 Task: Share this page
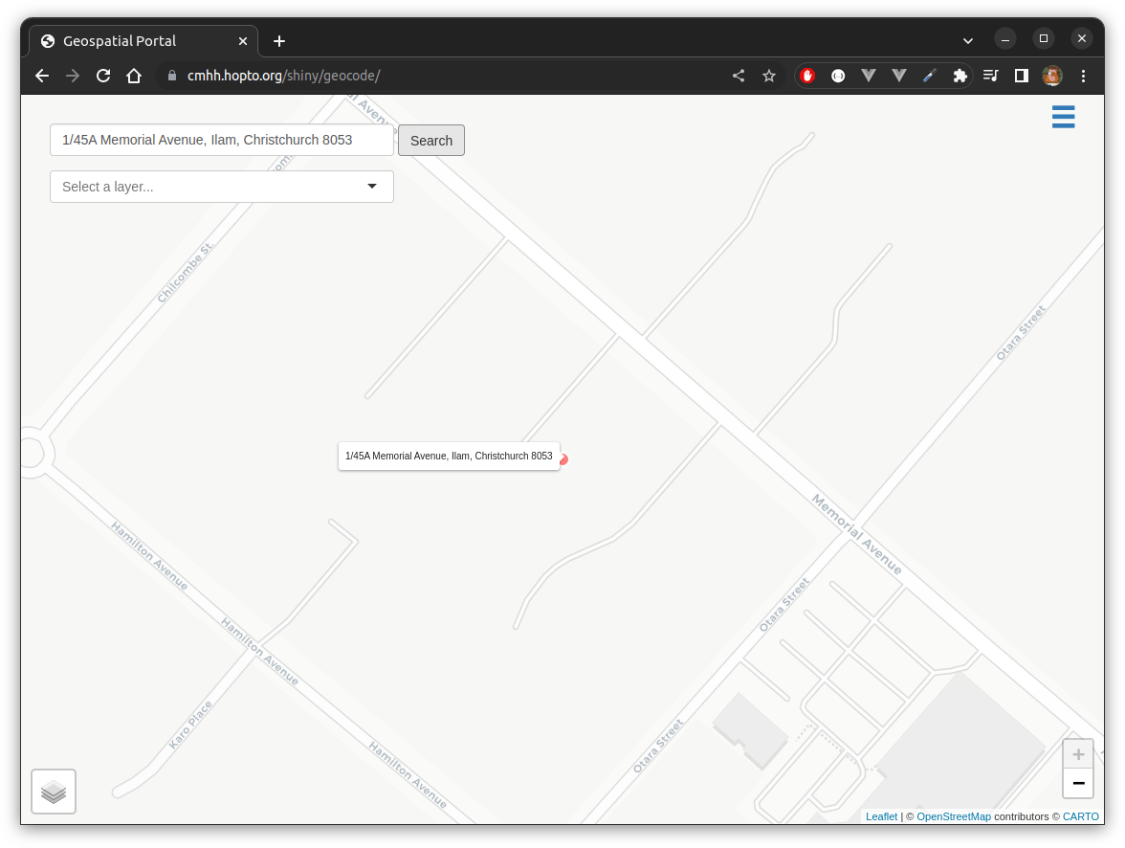coord(739,76)
